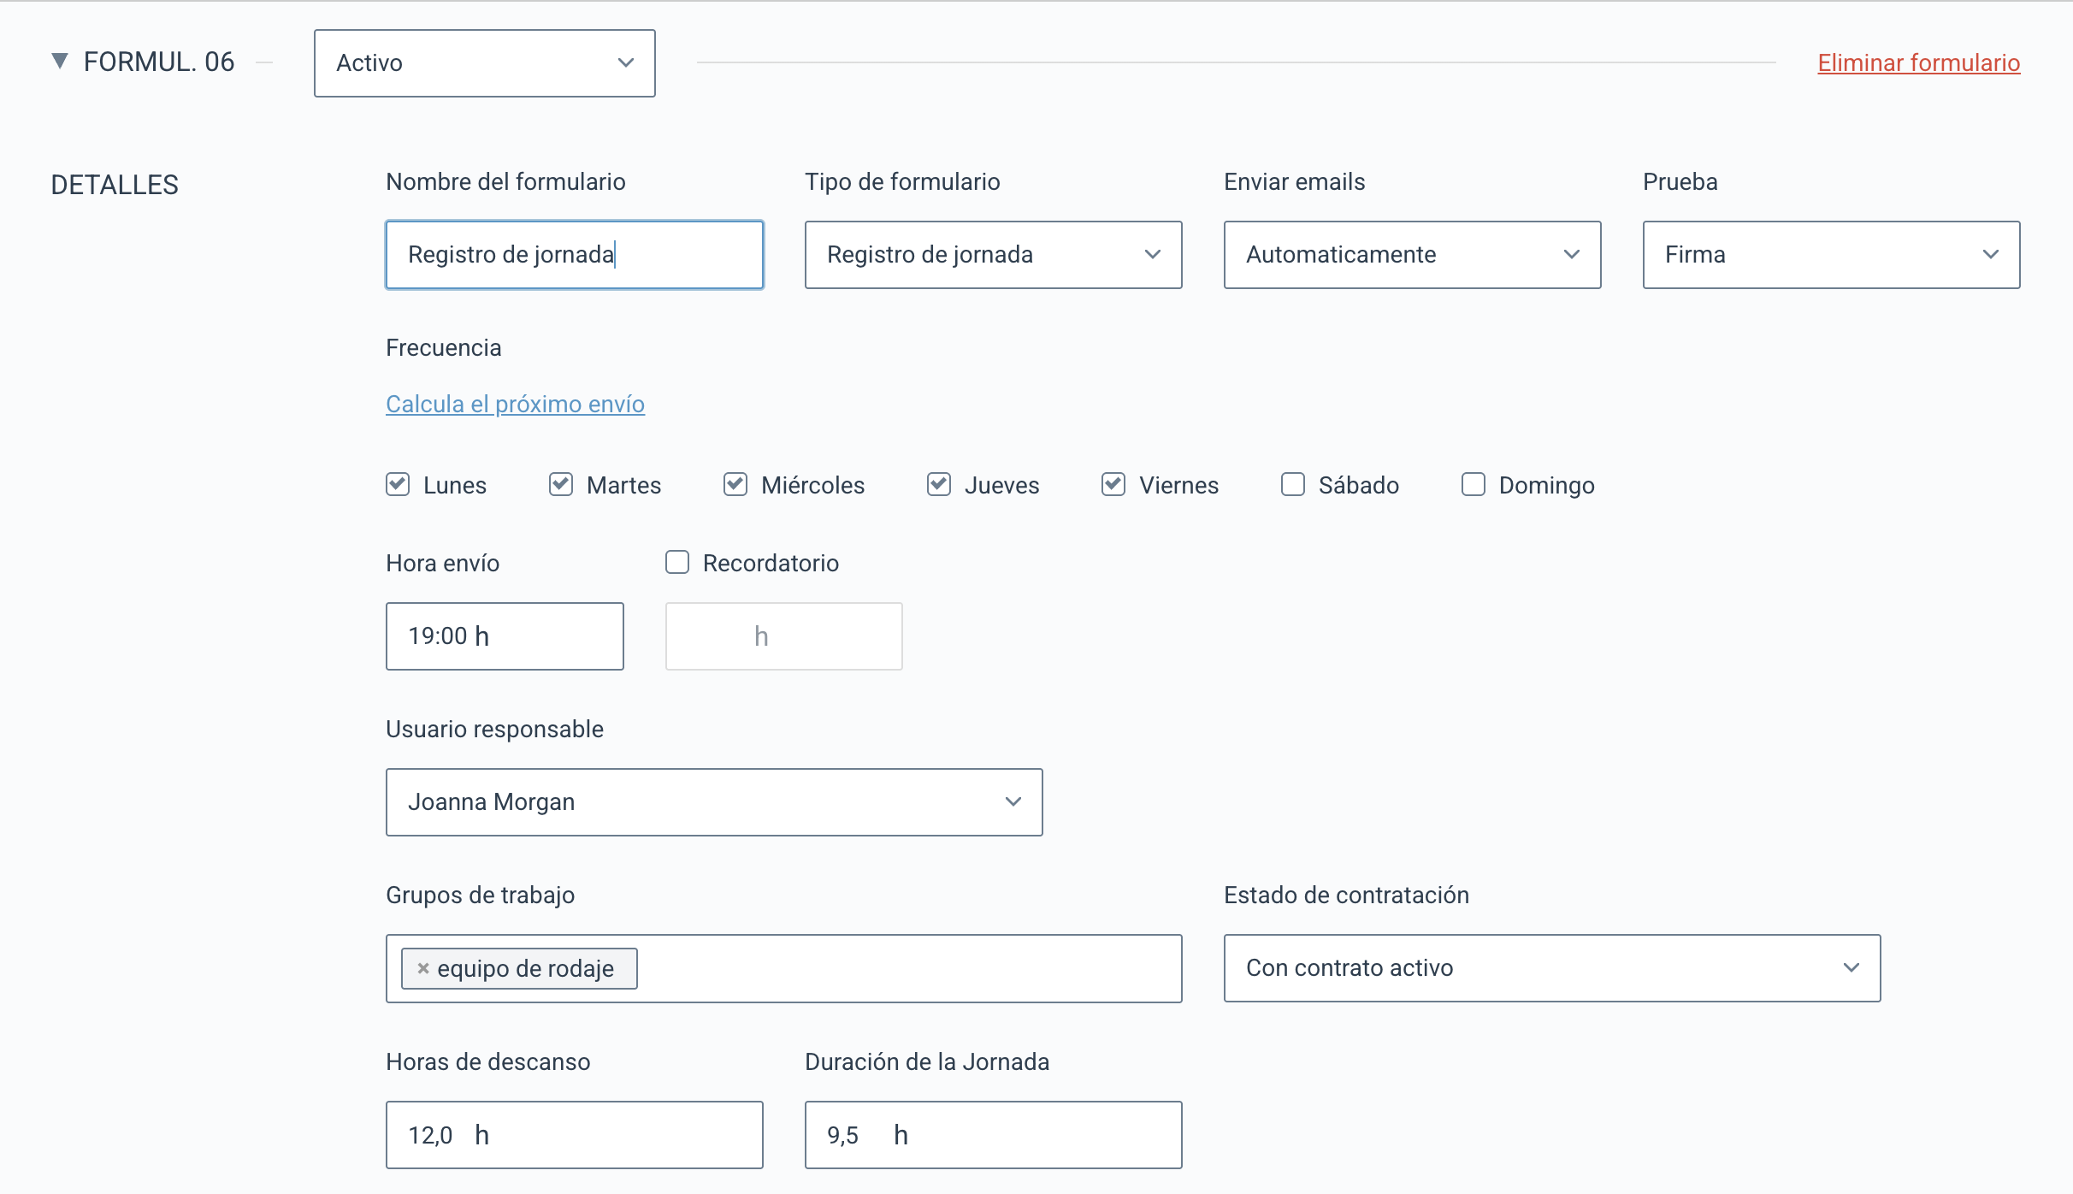Open Estado de contratación dropdown
This screenshot has height=1194, width=2073.
click(1551, 968)
